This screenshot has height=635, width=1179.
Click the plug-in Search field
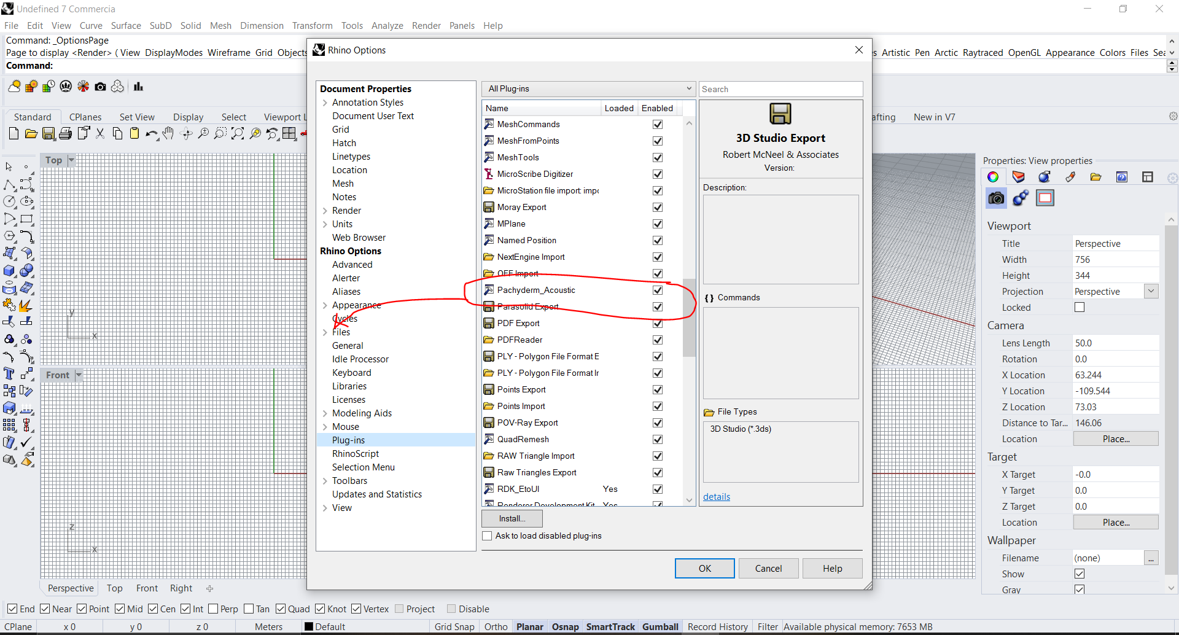(x=780, y=89)
